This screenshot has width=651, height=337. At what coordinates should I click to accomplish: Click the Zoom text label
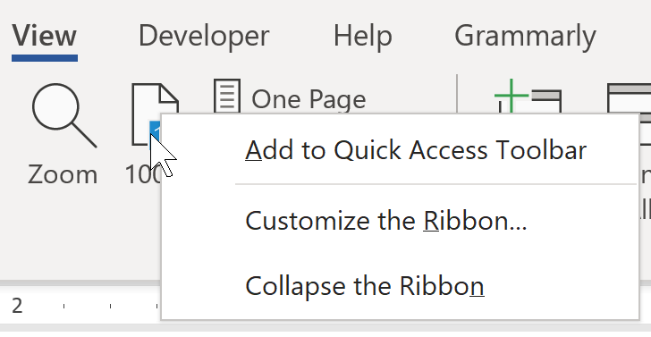coord(63,174)
